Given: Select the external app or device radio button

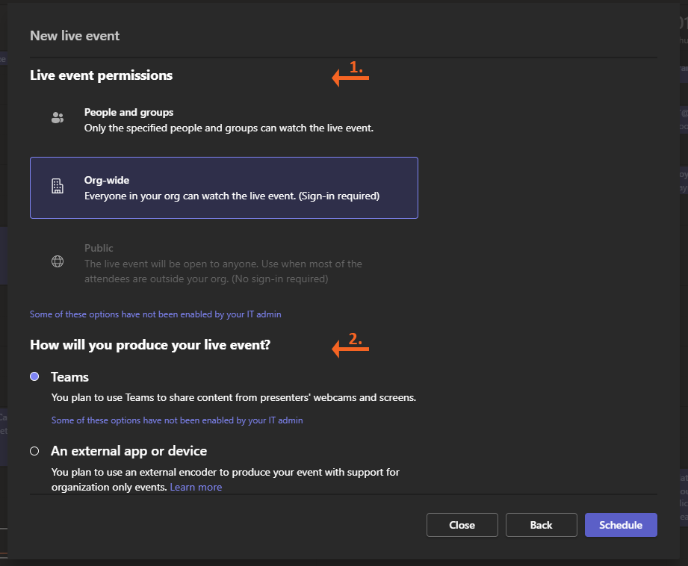Looking at the screenshot, I should (34, 451).
